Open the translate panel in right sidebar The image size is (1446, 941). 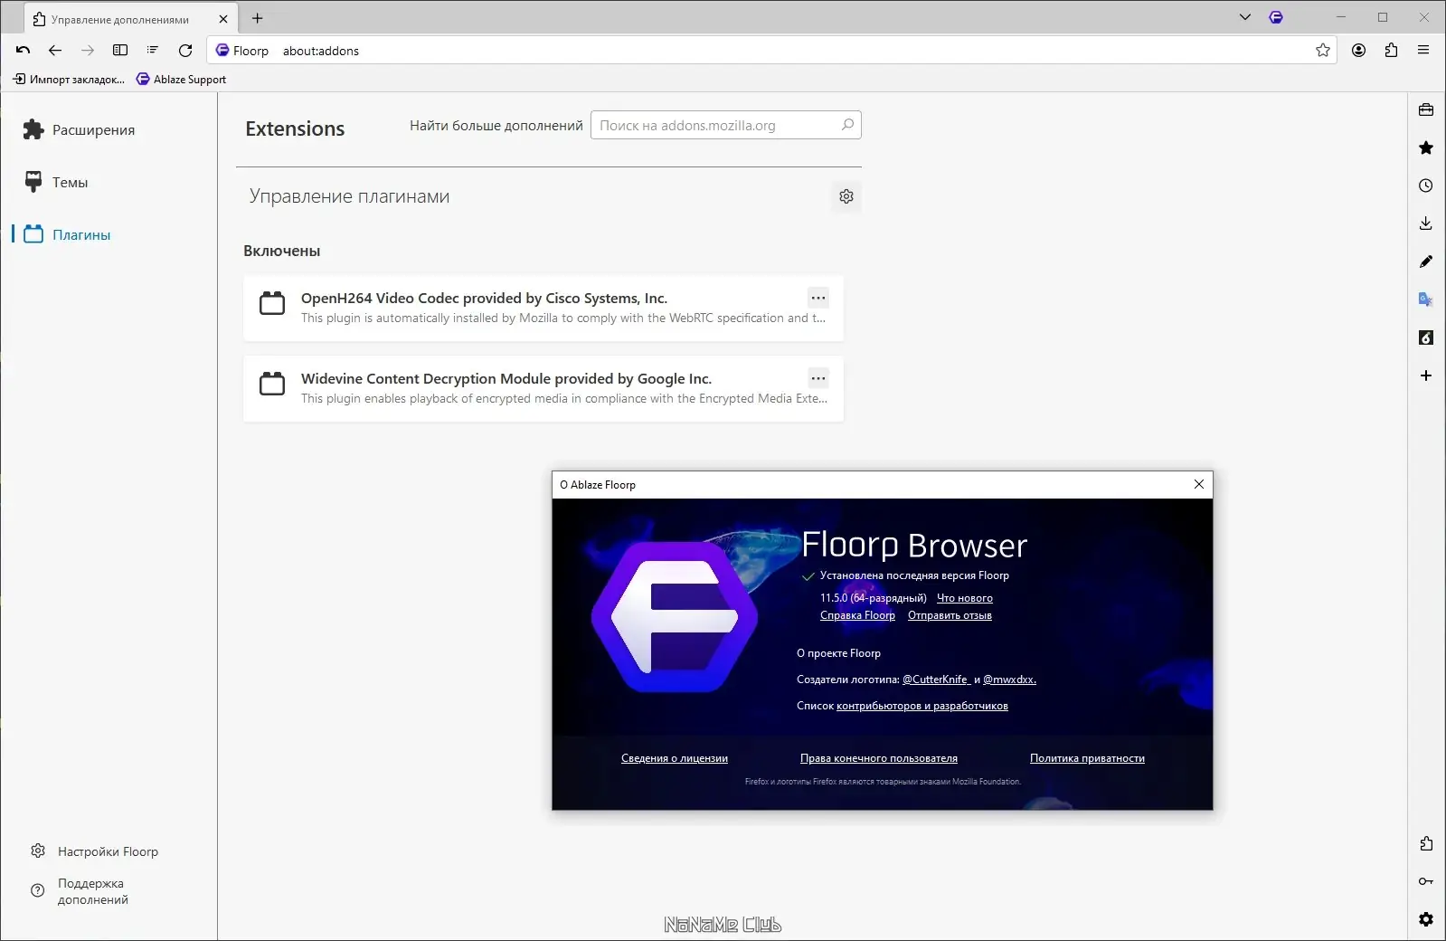(x=1426, y=299)
